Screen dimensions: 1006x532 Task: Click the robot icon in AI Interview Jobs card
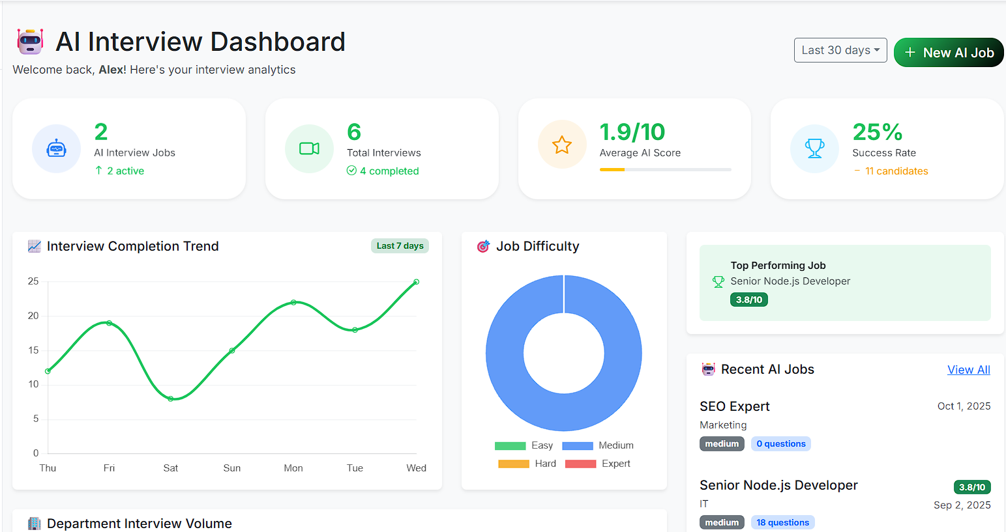pos(57,149)
